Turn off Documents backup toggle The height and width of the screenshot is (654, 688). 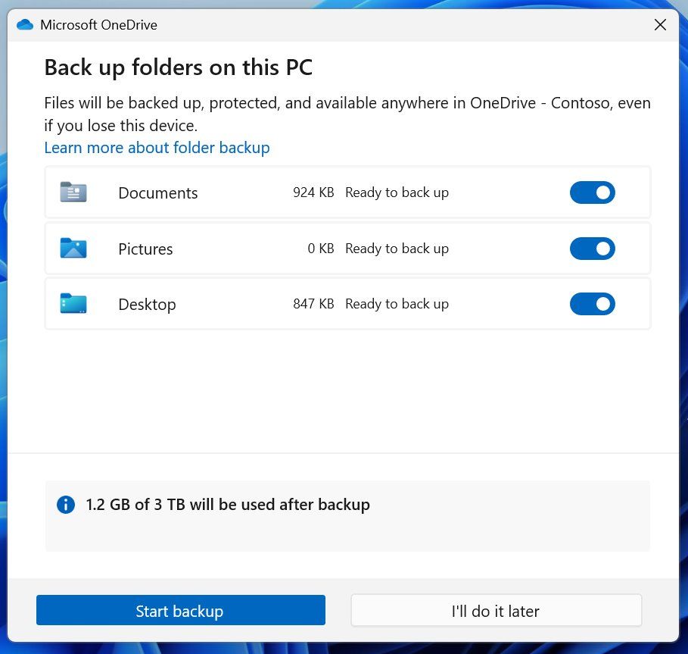[x=592, y=192]
